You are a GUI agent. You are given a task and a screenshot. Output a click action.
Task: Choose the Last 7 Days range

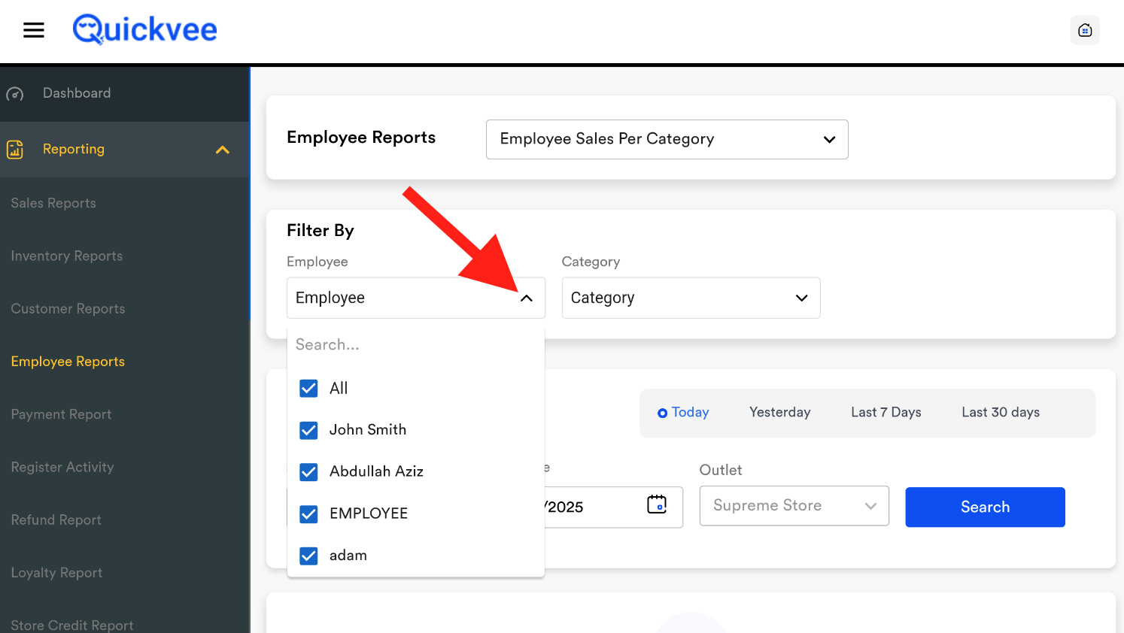click(x=886, y=413)
